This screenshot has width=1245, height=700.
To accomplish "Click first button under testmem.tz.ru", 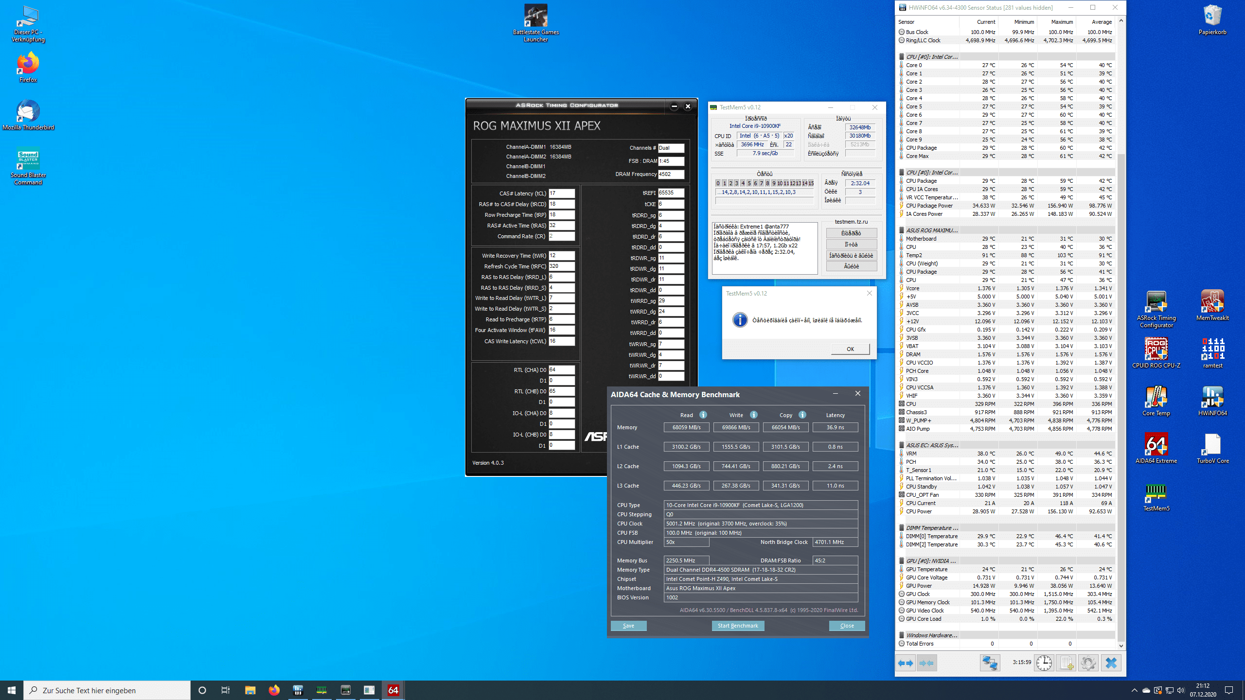I will click(851, 233).
